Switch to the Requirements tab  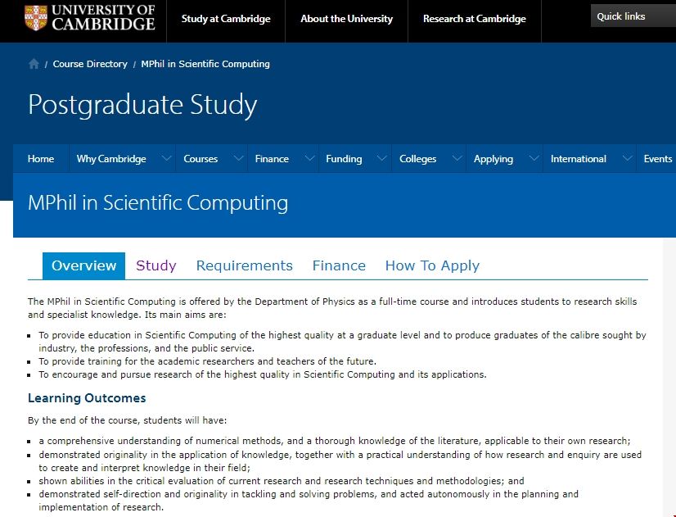tap(244, 265)
